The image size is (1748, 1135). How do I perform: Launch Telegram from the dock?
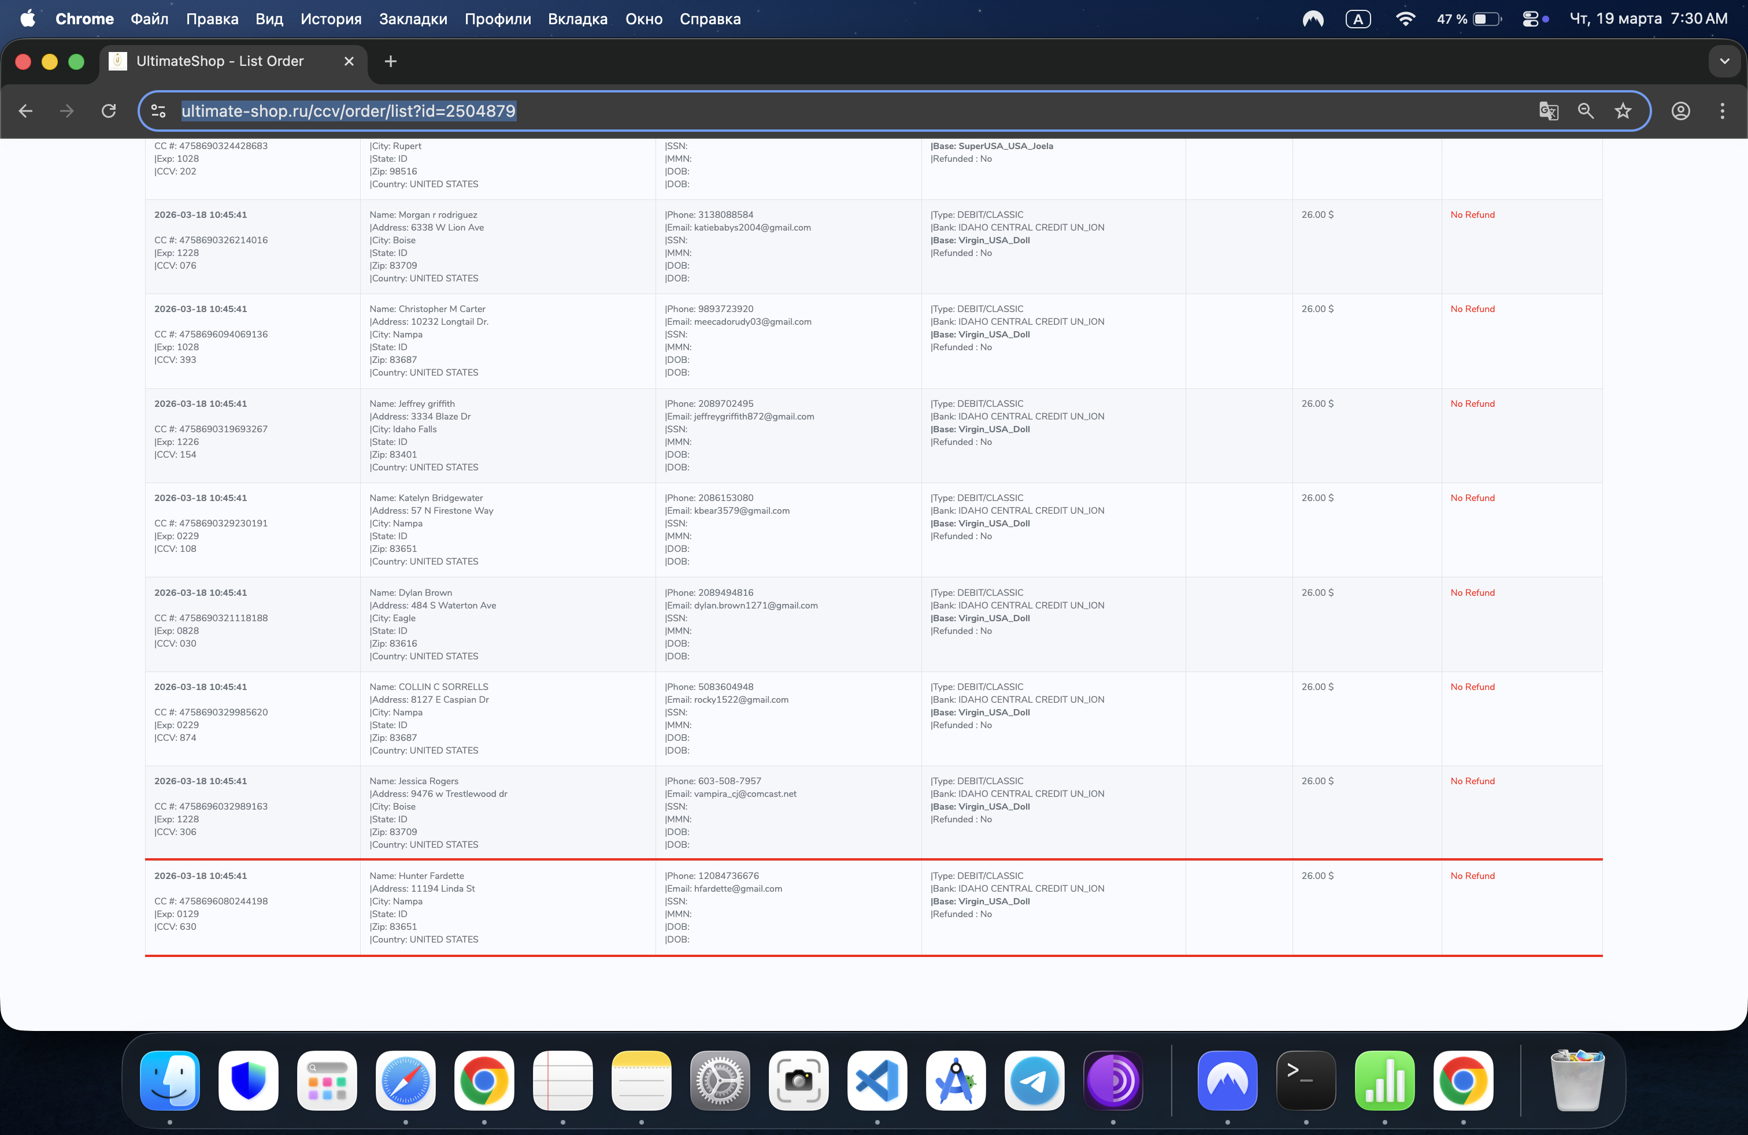click(1034, 1080)
